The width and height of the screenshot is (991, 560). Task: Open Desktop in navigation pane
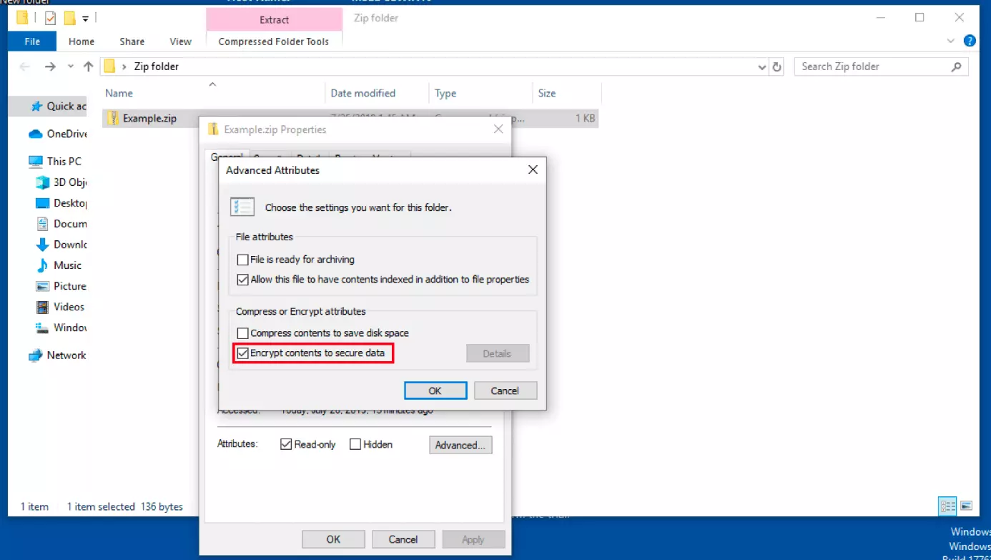[x=61, y=203]
